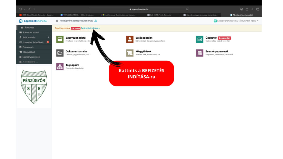283x159 pixels.
Task: Open the Safari downloads icon
Action: [x=242, y=9]
